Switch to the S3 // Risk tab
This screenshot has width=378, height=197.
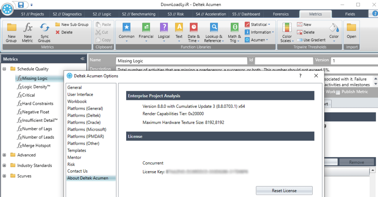tap(176, 14)
